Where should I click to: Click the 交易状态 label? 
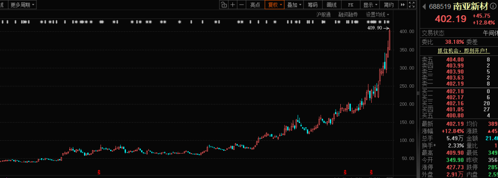[433, 33]
